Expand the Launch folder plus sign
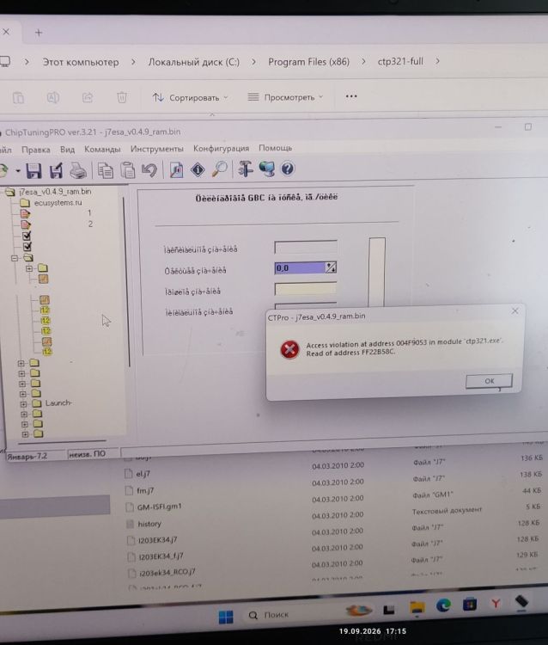Image resolution: width=548 pixels, height=645 pixels. (24, 404)
